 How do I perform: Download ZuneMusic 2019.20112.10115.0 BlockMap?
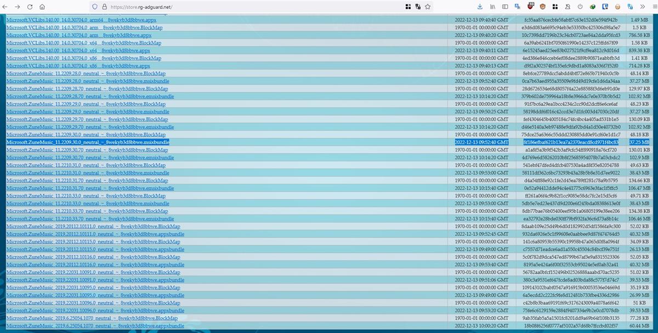click(x=93, y=242)
